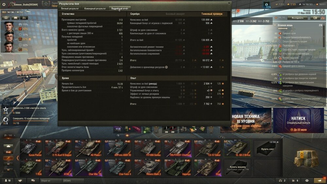Open the notifications icon at bottom-right
Image resolution: width=327 pixels, height=184 pixels.
[319, 180]
